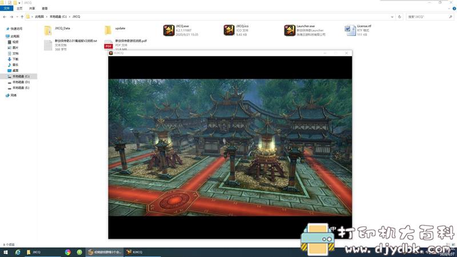Click the items count in status bar

[x=9, y=245]
